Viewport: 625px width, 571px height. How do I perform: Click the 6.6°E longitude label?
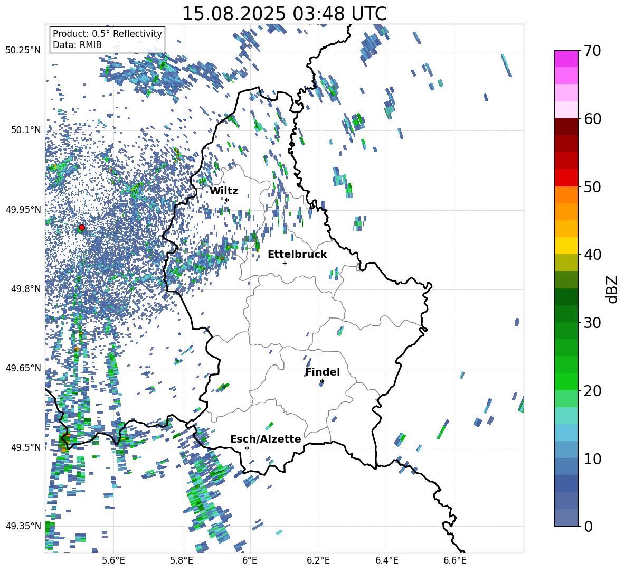[455, 560]
